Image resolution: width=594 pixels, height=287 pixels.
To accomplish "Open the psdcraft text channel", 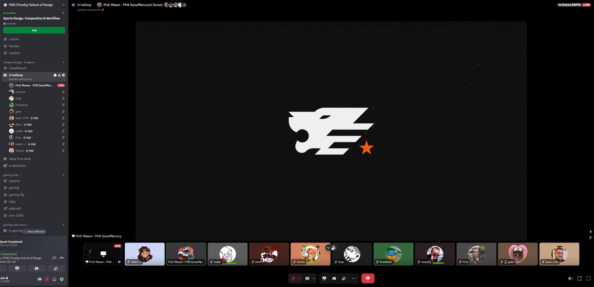I will pyautogui.click(x=34, y=209).
